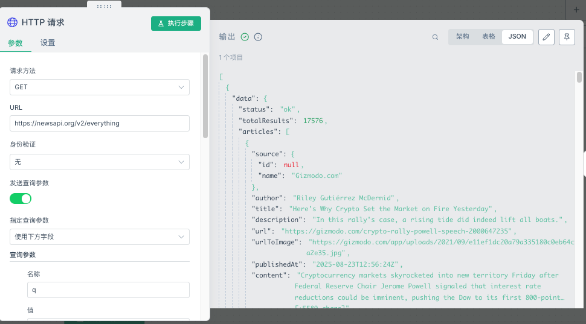Open the 请求方法 GET dropdown
This screenshot has height=324, width=586.
pos(100,87)
